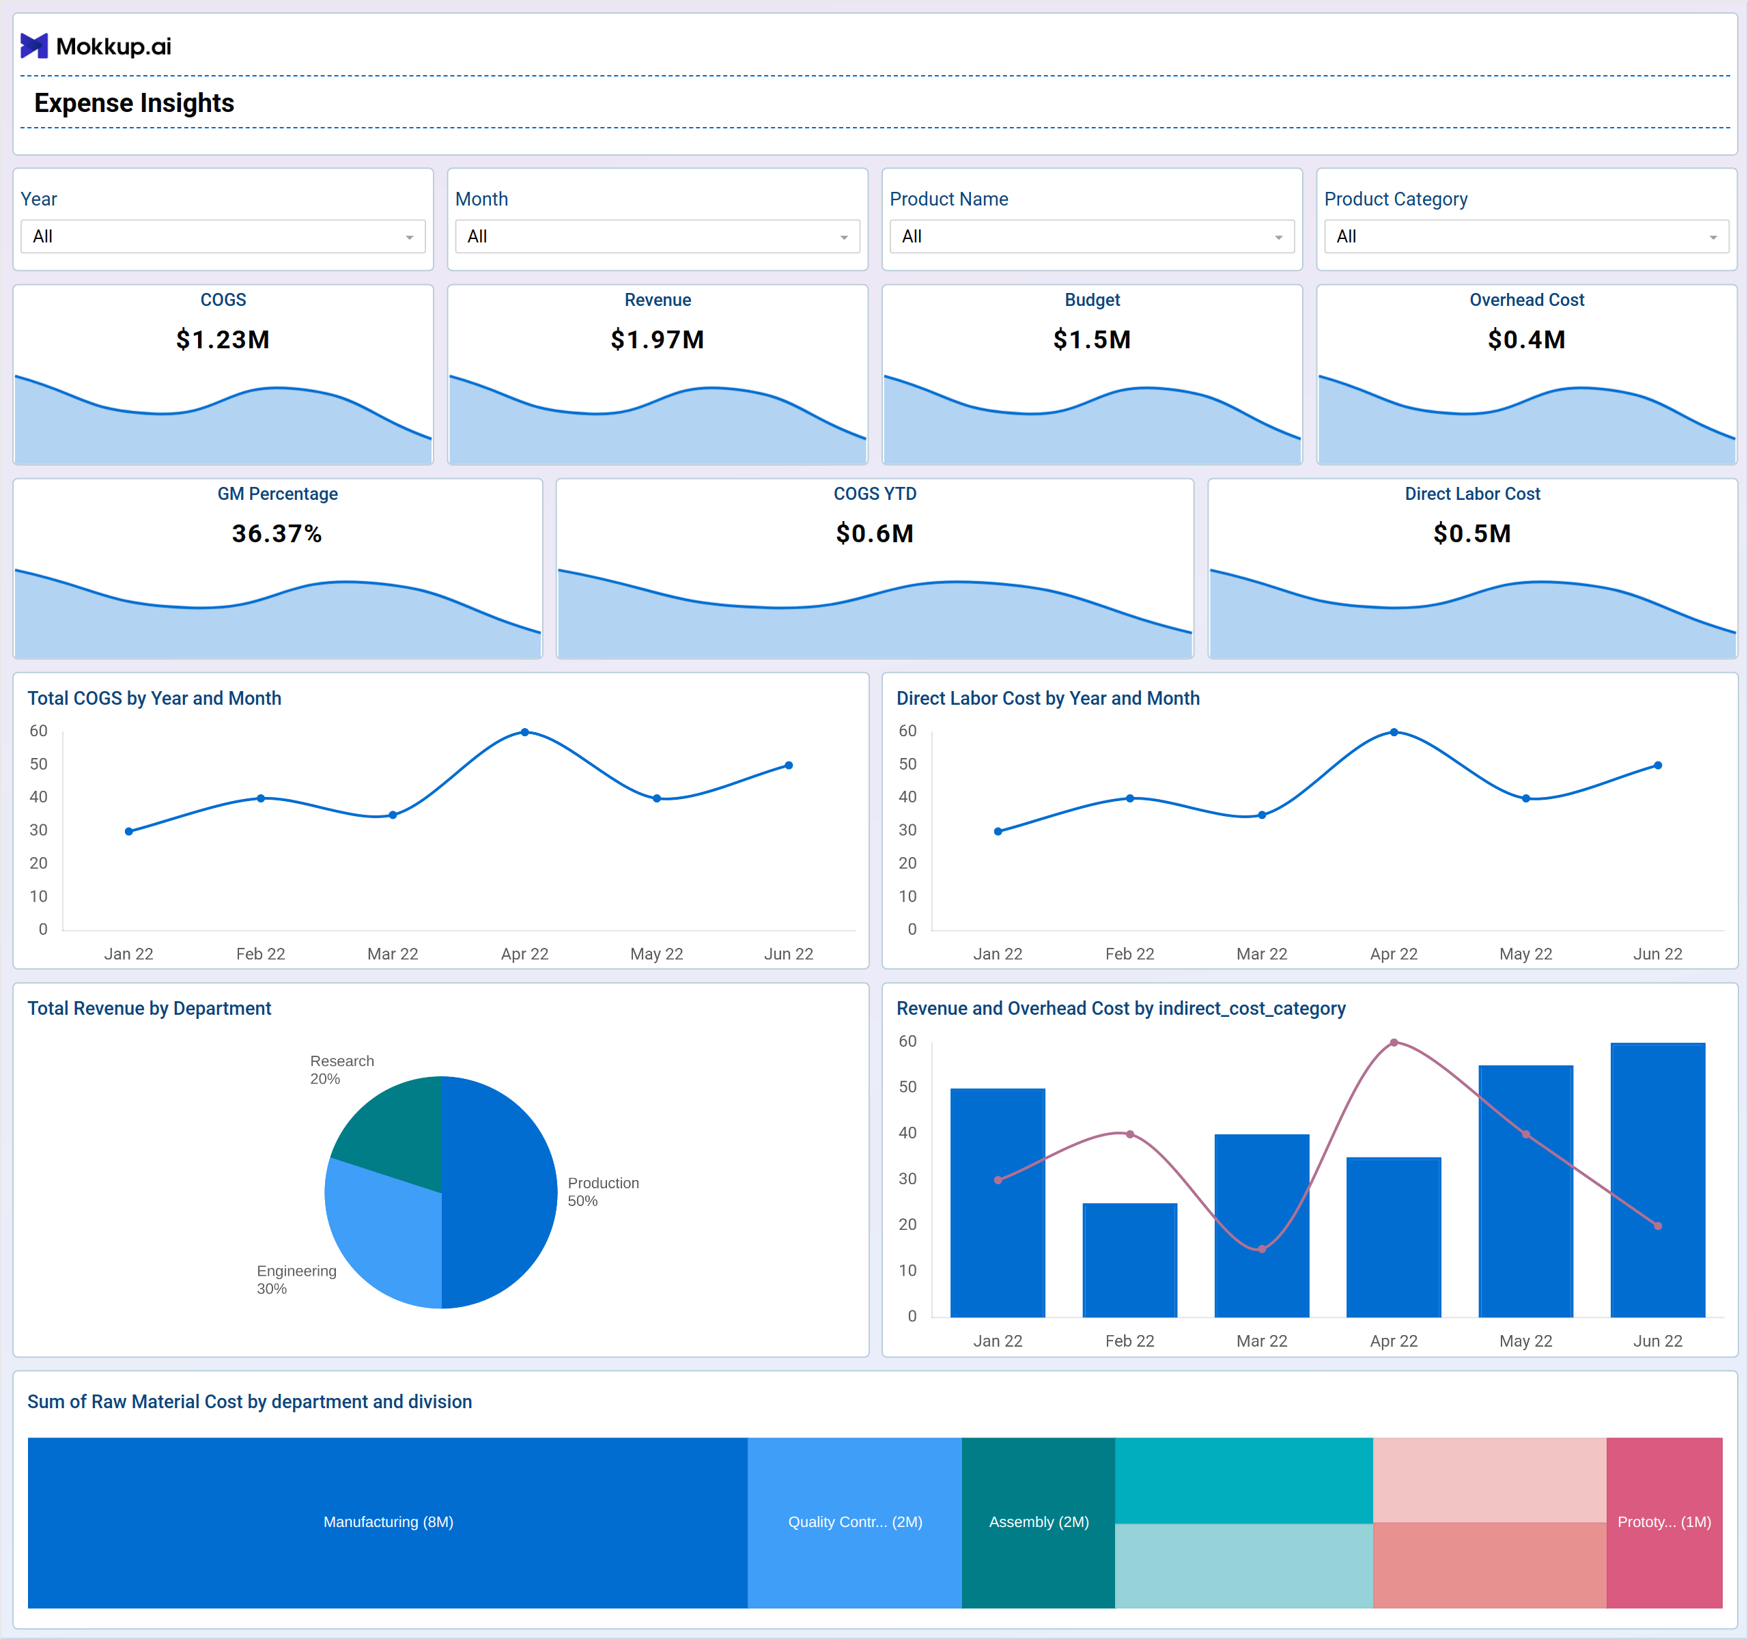Click the Prototy... (1M) treemap block

(1663, 1523)
